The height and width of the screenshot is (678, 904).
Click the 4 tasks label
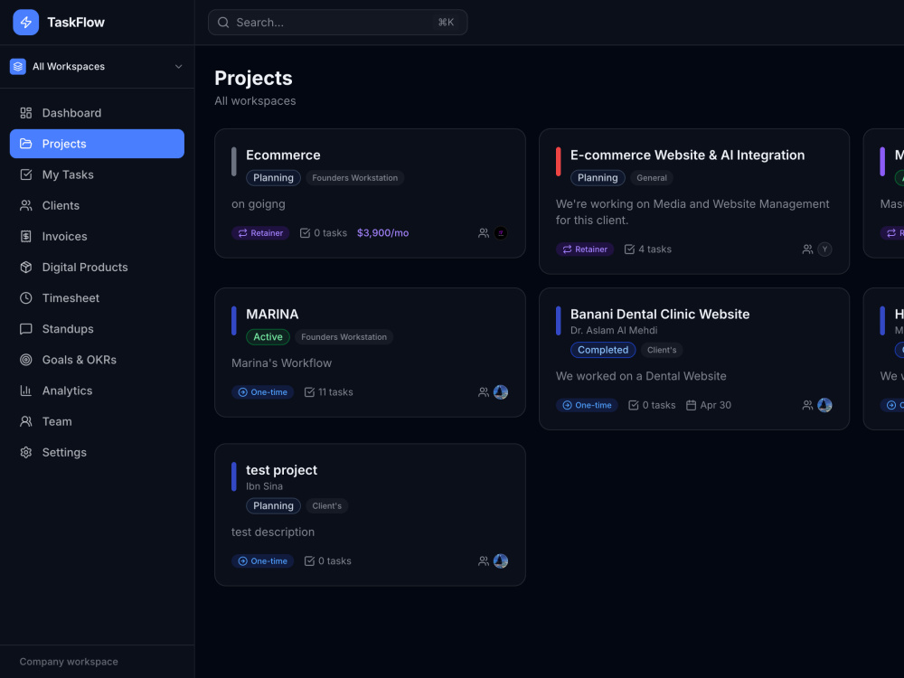[x=654, y=250]
